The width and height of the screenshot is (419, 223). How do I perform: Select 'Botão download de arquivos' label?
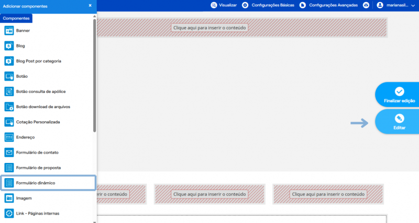tap(43, 107)
